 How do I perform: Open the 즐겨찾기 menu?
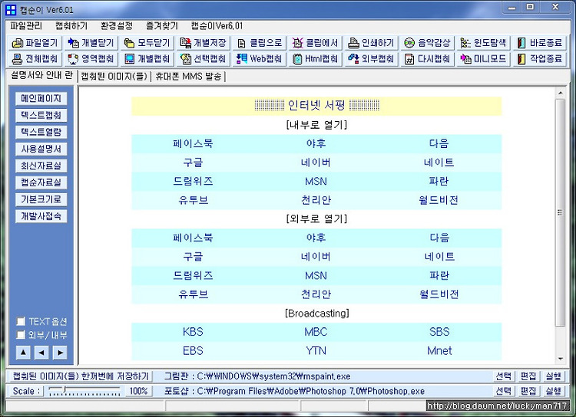coord(162,25)
